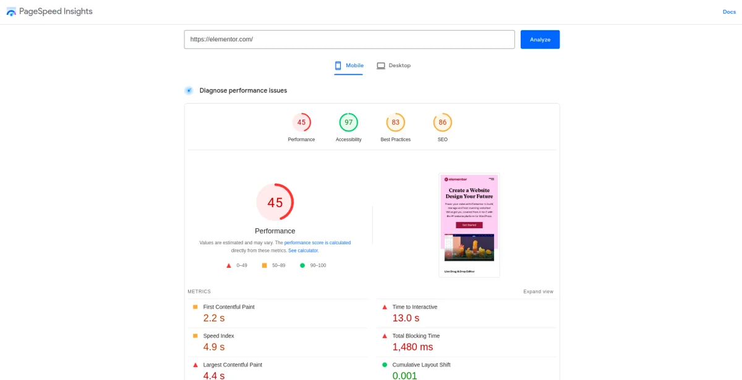Click the Cumulative Layout Shift value 0.001
Image resolution: width=742 pixels, height=380 pixels.
coord(405,376)
